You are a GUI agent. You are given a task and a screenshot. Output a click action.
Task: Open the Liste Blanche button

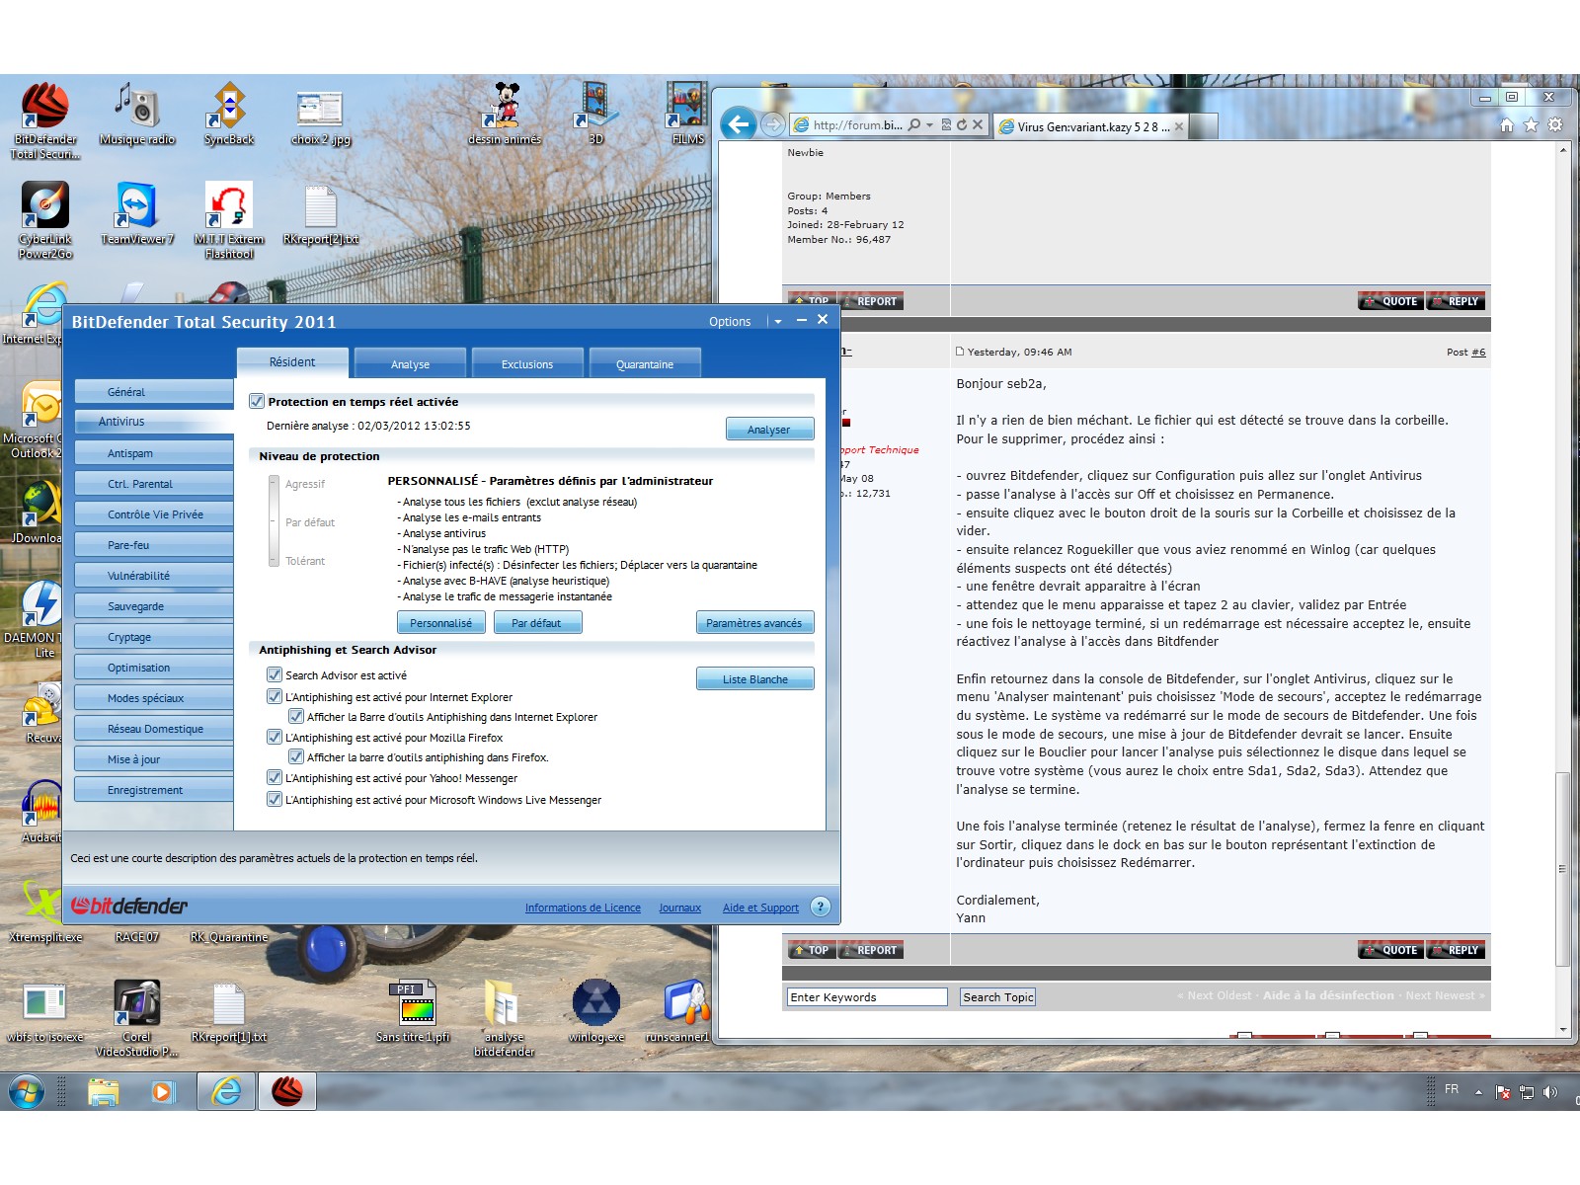[755, 678]
